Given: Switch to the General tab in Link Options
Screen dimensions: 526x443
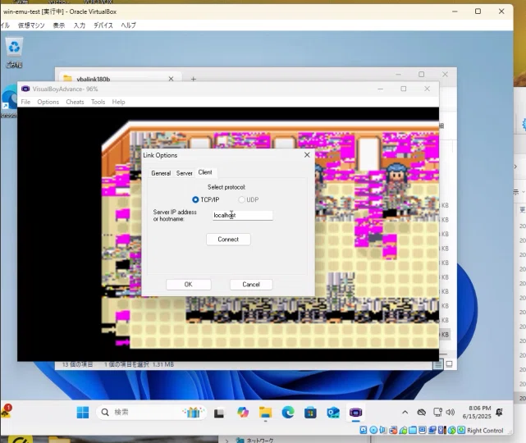Looking at the screenshot, I should [x=161, y=173].
